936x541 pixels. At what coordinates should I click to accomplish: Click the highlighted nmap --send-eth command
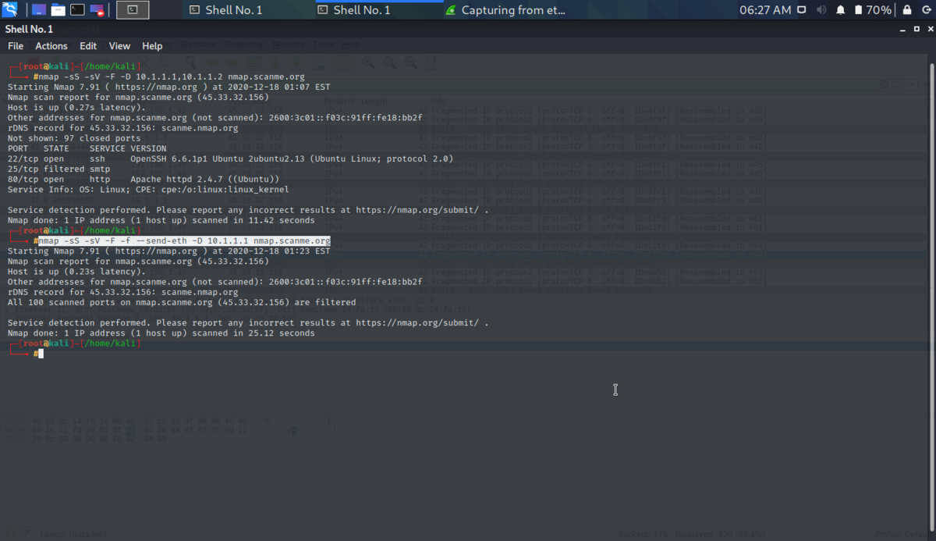[184, 241]
